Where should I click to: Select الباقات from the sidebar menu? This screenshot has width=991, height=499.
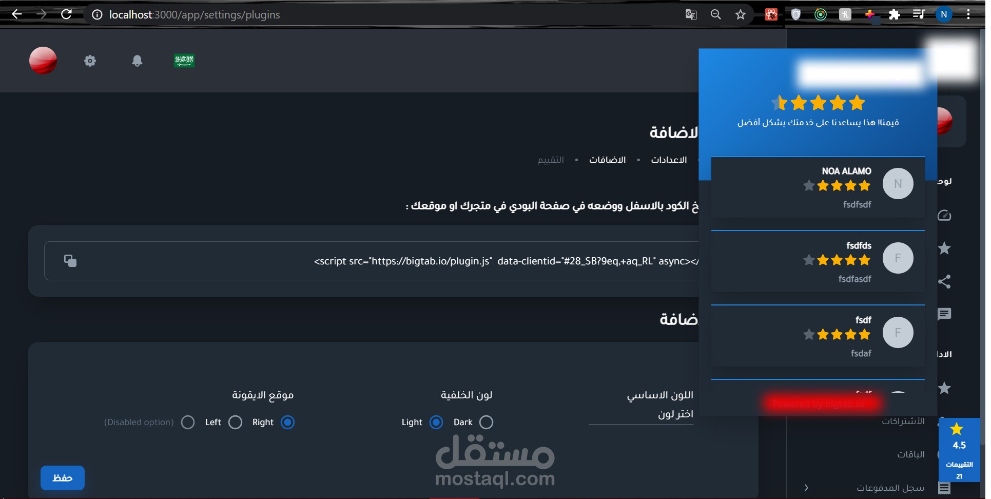[x=911, y=454]
